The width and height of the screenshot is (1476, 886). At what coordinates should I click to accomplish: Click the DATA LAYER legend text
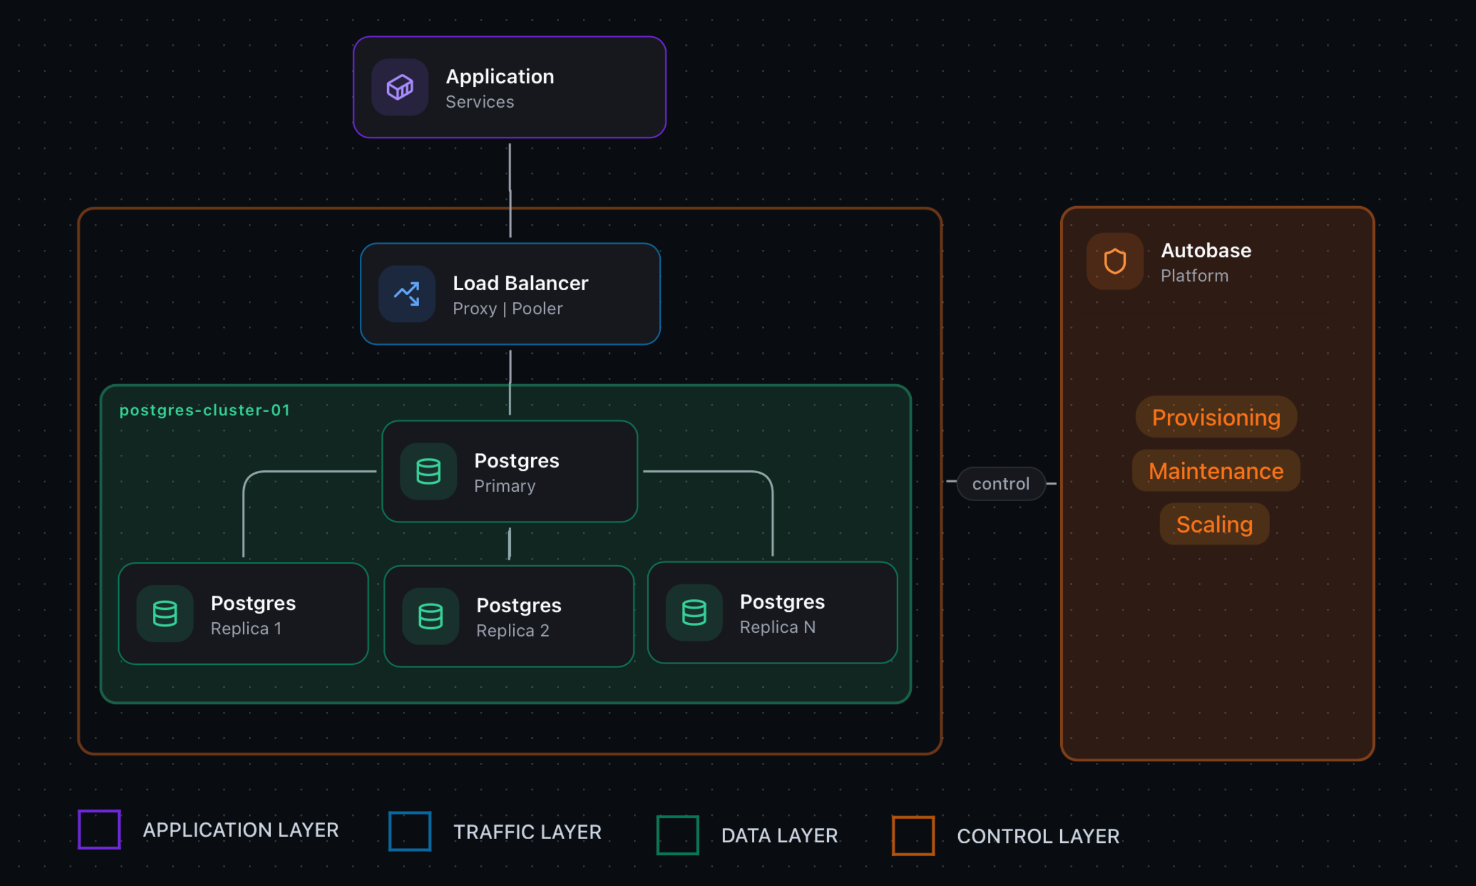click(x=779, y=835)
